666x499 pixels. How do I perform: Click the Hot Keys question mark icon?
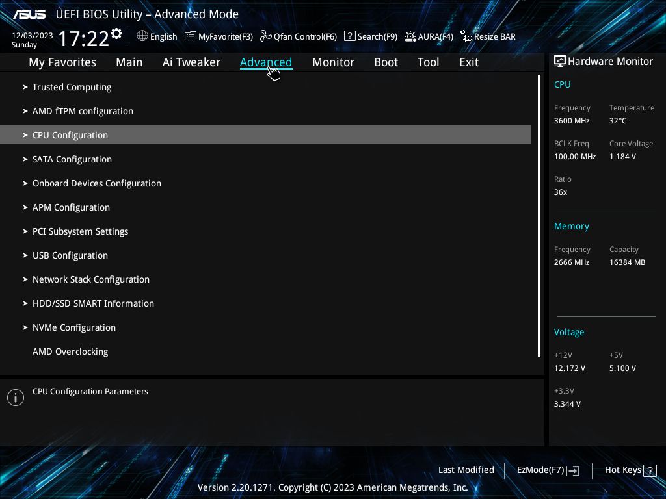pyautogui.click(x=650, y=470)
